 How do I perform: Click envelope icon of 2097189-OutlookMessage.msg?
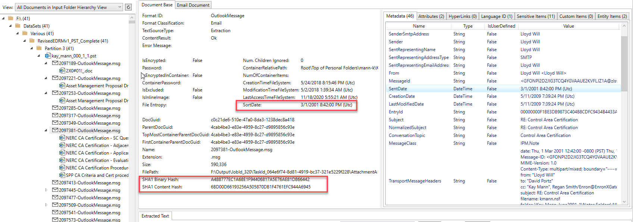click(x=55, y=63)
